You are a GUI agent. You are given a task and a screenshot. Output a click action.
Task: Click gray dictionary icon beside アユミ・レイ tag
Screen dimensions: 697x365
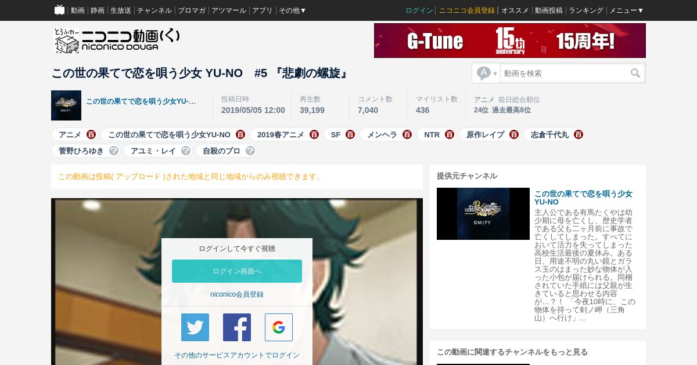(x=186, y=151)
